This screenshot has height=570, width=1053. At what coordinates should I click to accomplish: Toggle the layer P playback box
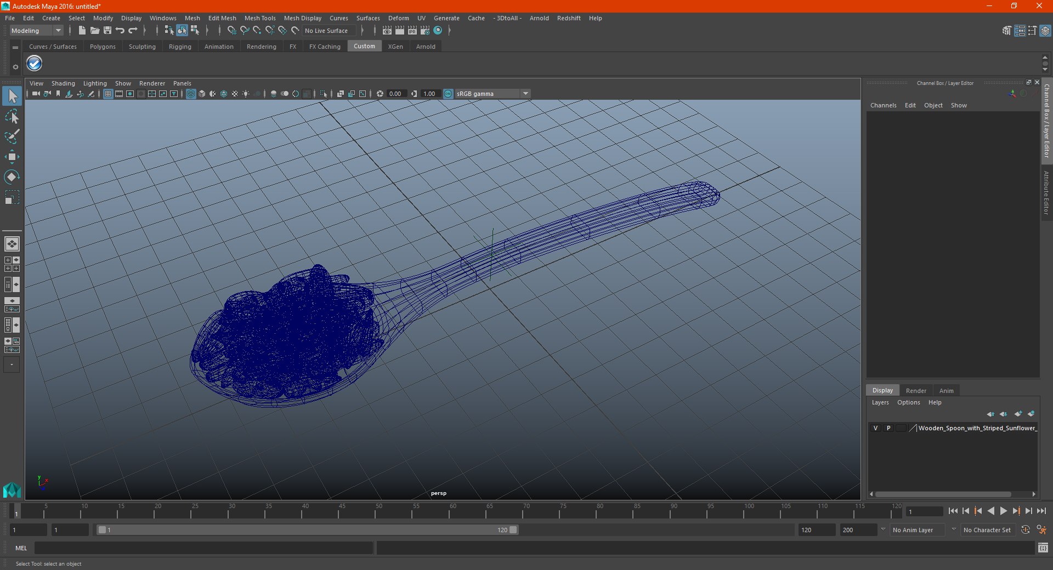[x=888, y=428]
